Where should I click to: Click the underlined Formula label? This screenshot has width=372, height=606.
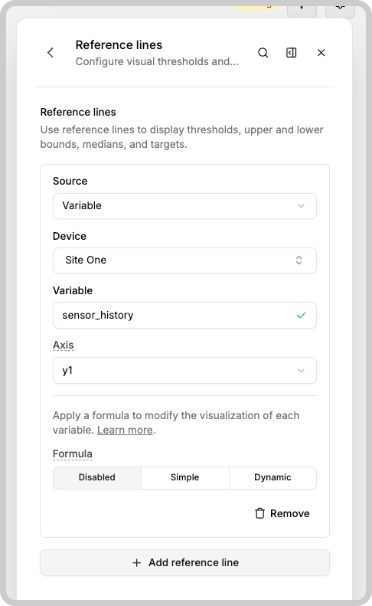73,454
